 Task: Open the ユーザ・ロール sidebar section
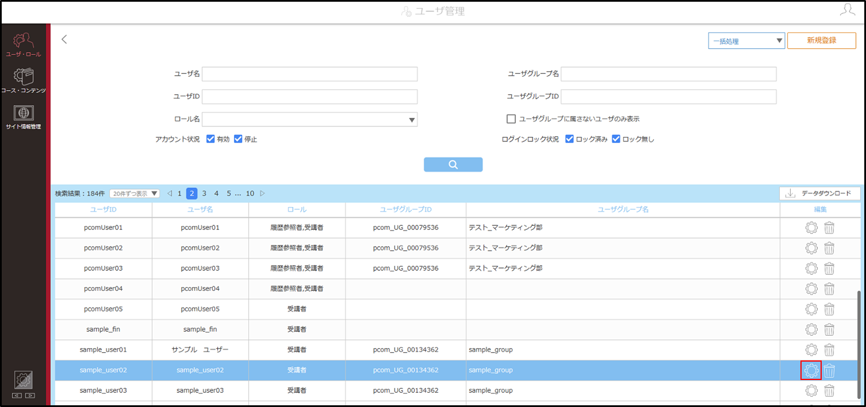pyautogui.click(x=23, y=45)
